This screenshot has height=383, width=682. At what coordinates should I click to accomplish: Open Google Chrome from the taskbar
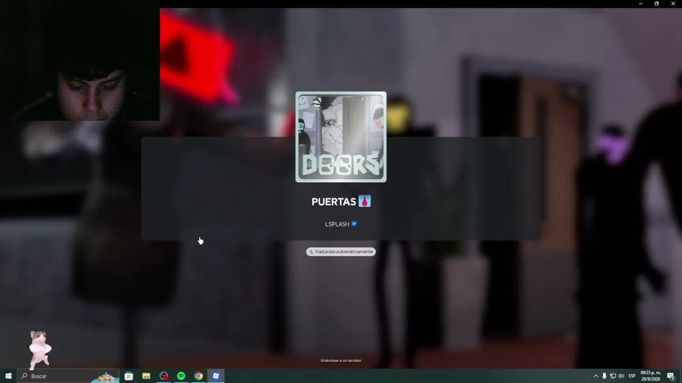pos(198,376)
